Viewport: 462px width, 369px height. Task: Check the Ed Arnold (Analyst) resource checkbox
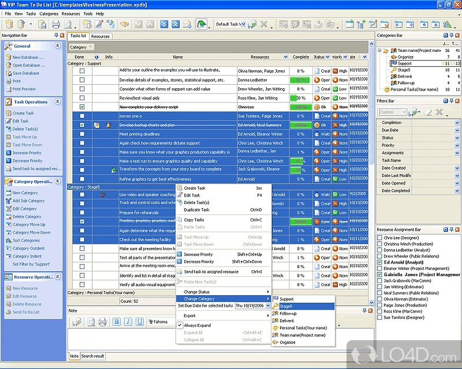(x=379, y=262)
